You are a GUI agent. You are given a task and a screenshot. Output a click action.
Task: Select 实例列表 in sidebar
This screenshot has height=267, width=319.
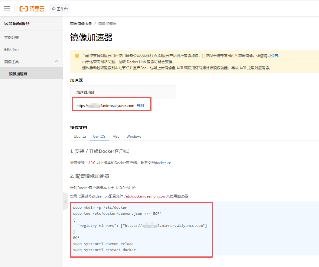[x=11, y=37]
